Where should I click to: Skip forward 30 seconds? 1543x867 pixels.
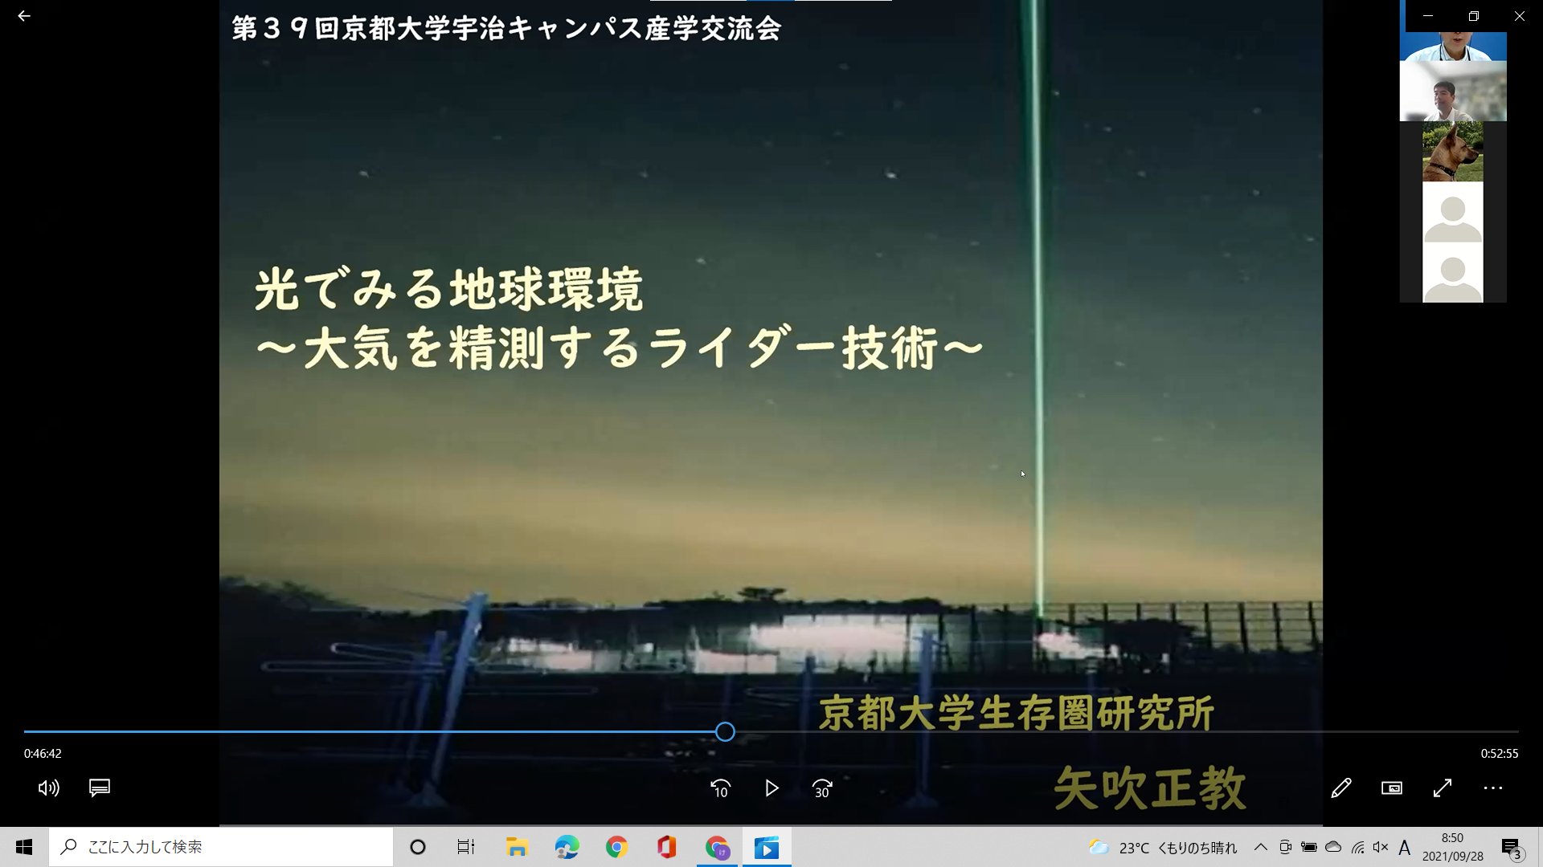coord(822,789)
